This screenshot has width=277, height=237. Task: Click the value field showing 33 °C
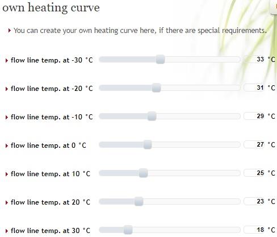click(x=254, y=60)
